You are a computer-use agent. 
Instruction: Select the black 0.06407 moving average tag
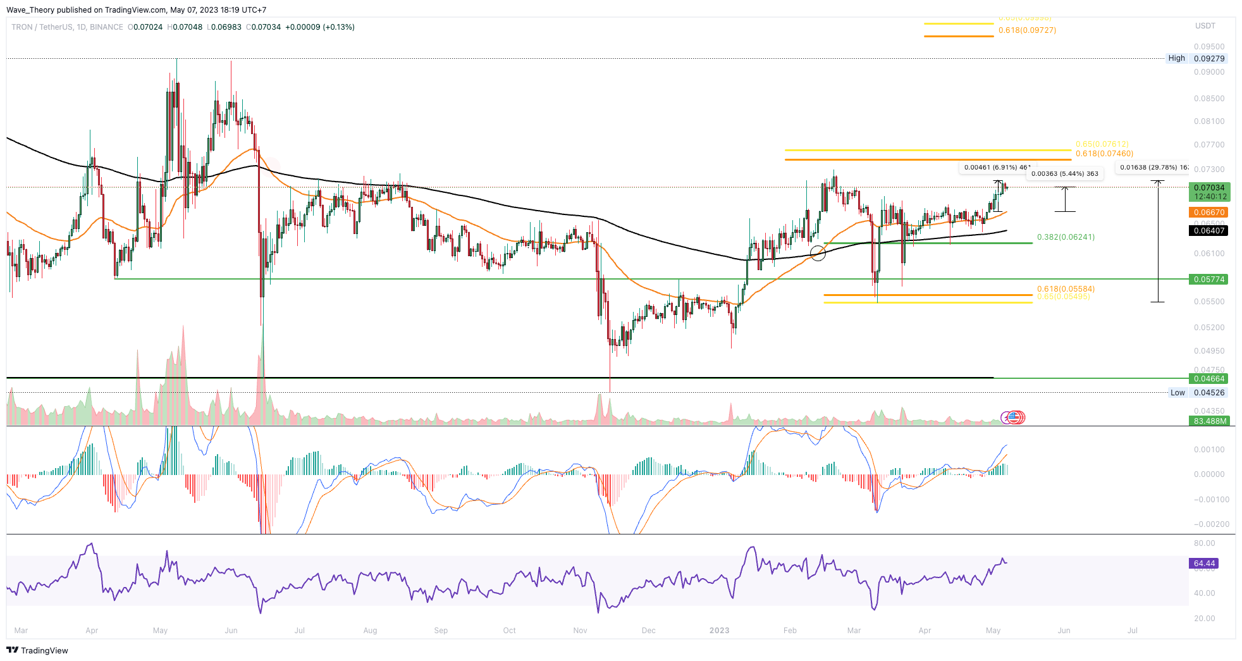point(1208,231)
